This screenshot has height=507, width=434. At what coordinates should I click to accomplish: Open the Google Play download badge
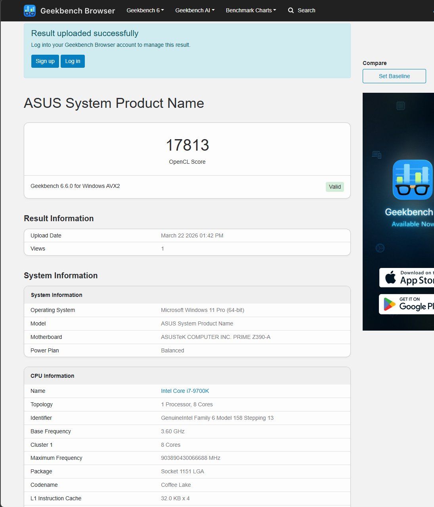coord(407,304)
